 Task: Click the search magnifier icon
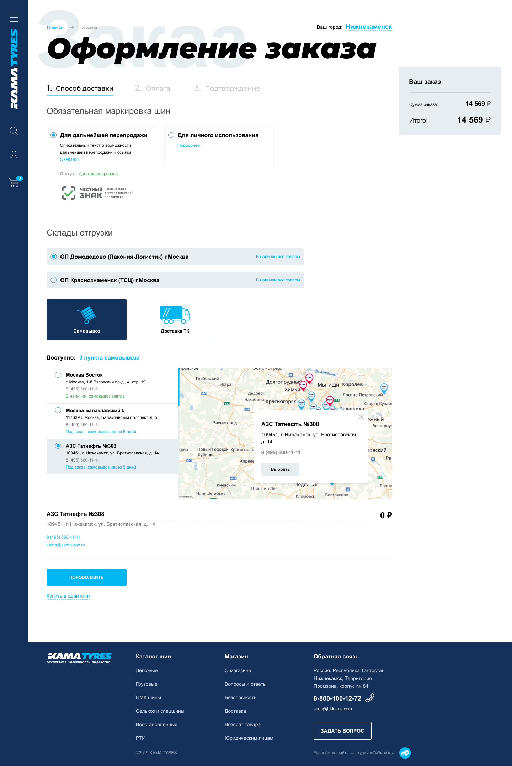click(x=14, y=131)
